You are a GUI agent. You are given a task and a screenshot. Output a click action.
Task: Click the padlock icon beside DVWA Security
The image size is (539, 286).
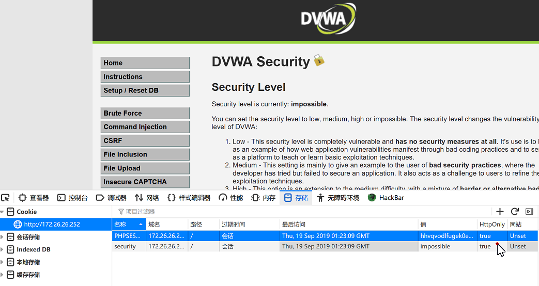coord(319,60)
